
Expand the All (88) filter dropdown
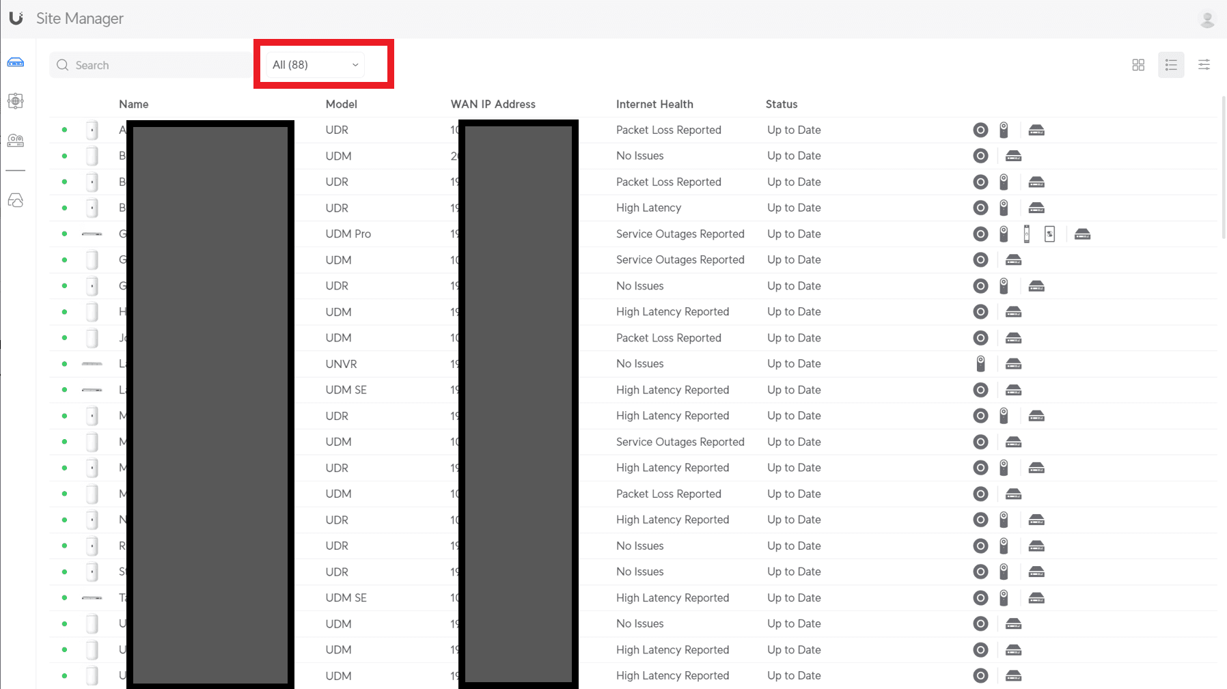pyautogui.click(x=315, y=65)
